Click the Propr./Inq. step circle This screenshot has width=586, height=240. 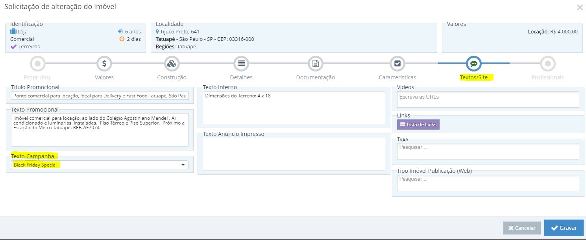37,63
